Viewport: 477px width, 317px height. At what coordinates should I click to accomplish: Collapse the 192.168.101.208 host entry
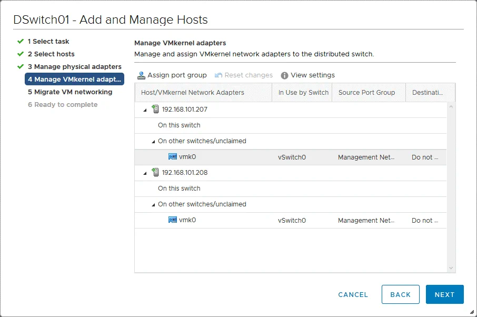point(145,173)
